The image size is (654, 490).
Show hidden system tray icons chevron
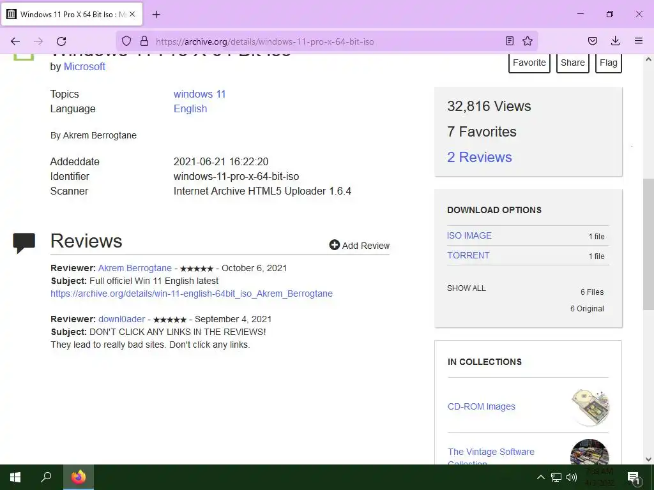[540, 477]
